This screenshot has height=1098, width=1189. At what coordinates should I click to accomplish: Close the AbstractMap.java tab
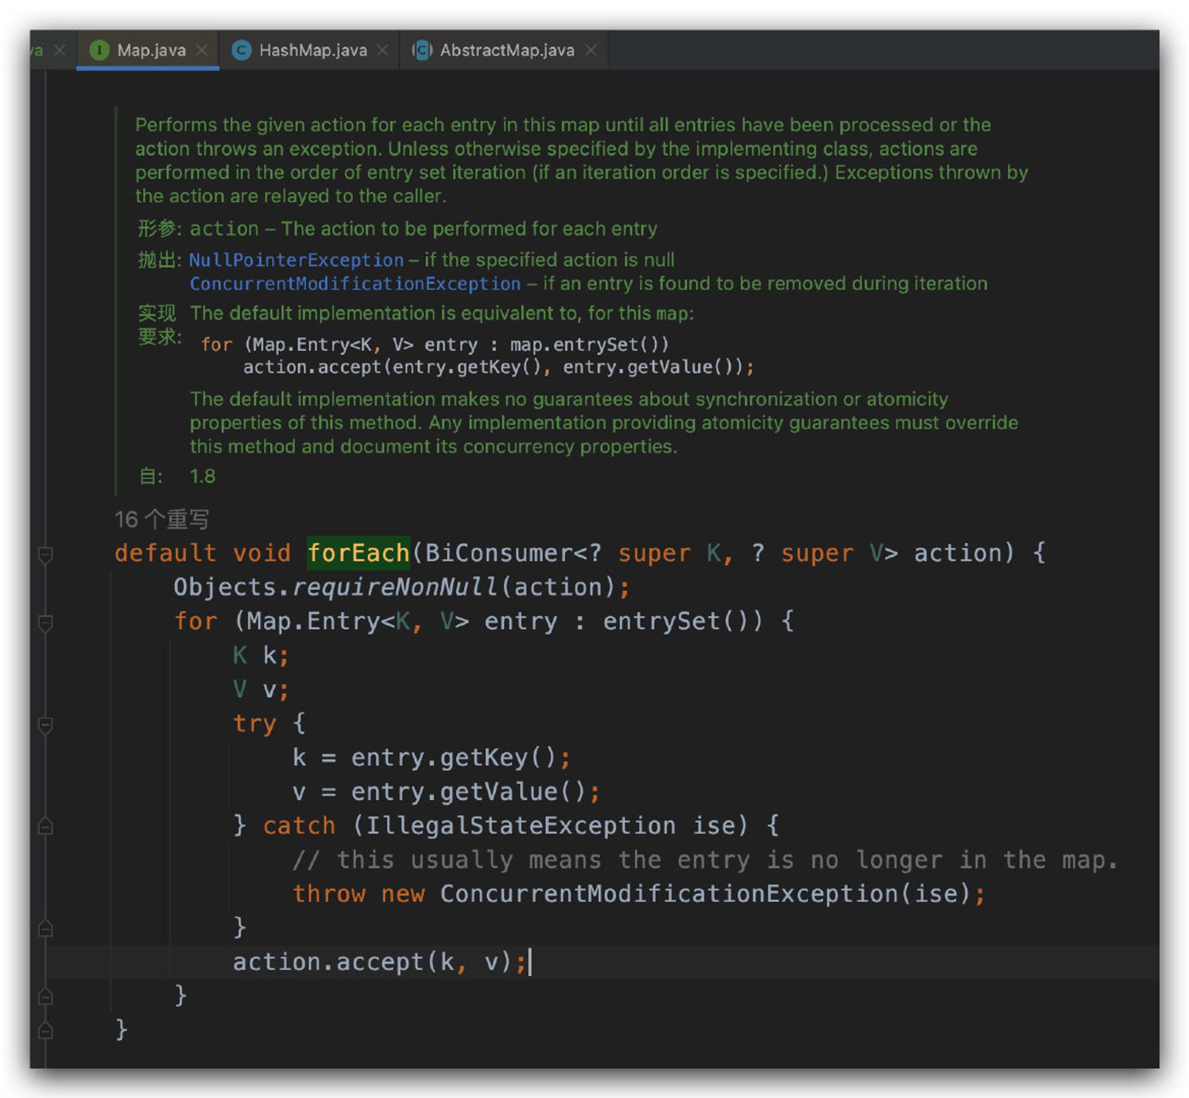590,50
